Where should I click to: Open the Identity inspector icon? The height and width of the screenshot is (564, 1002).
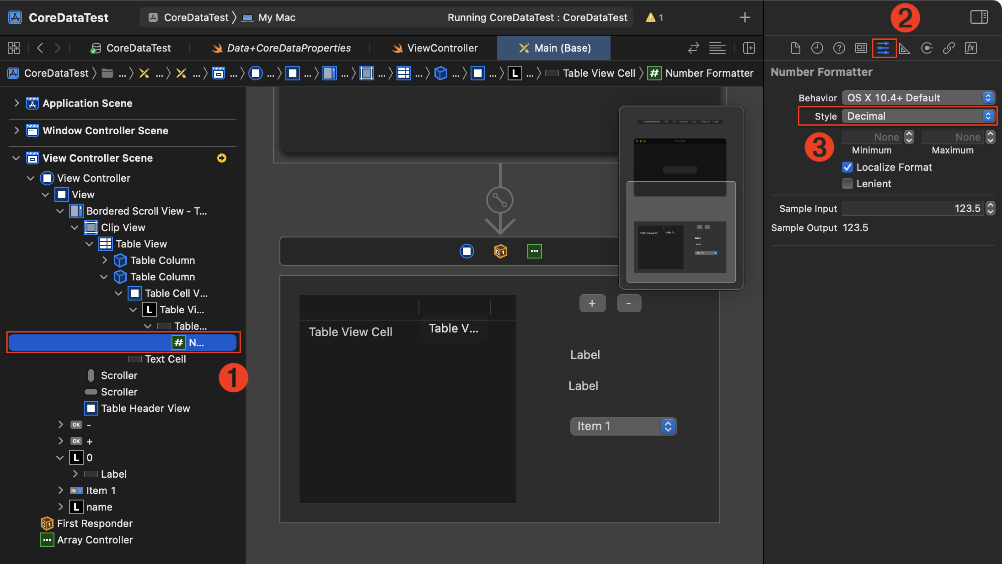coord(861,48)
